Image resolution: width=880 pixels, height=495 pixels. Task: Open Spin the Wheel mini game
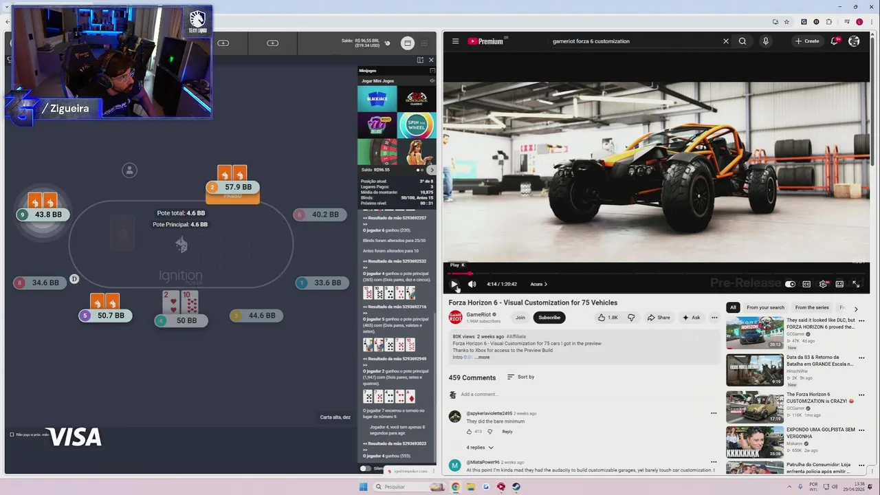(417, 125)
